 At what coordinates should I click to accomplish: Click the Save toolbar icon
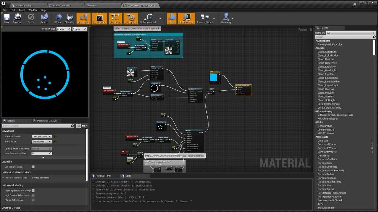tap(6, 18)
